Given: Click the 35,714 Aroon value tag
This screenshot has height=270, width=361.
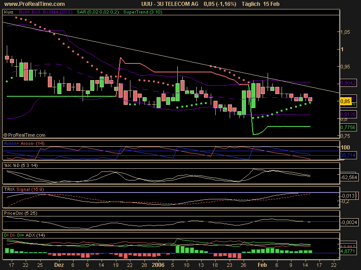Looking at the screenshot, I should [x=348, y=155].
